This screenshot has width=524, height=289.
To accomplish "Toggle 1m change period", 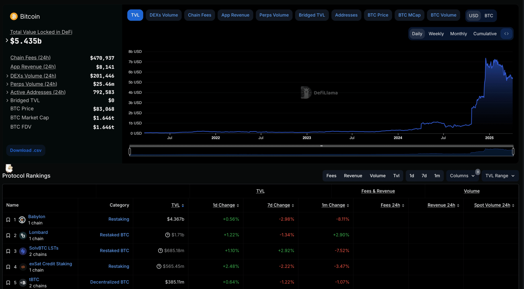I will [x=437, y=176].
